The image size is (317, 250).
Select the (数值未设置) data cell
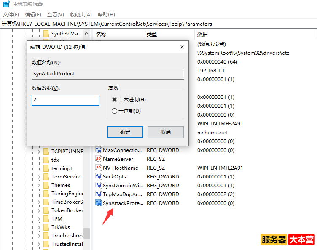coord(212,44)
